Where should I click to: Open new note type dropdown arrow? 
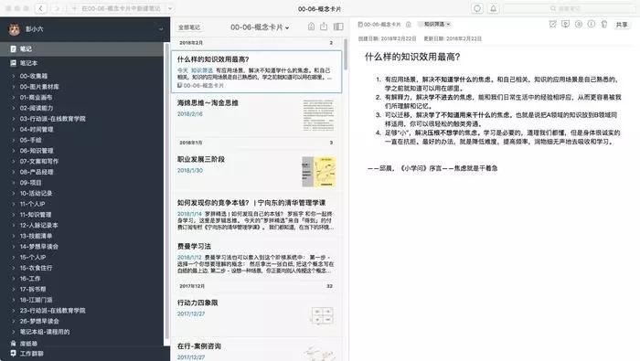click(170, 8)
